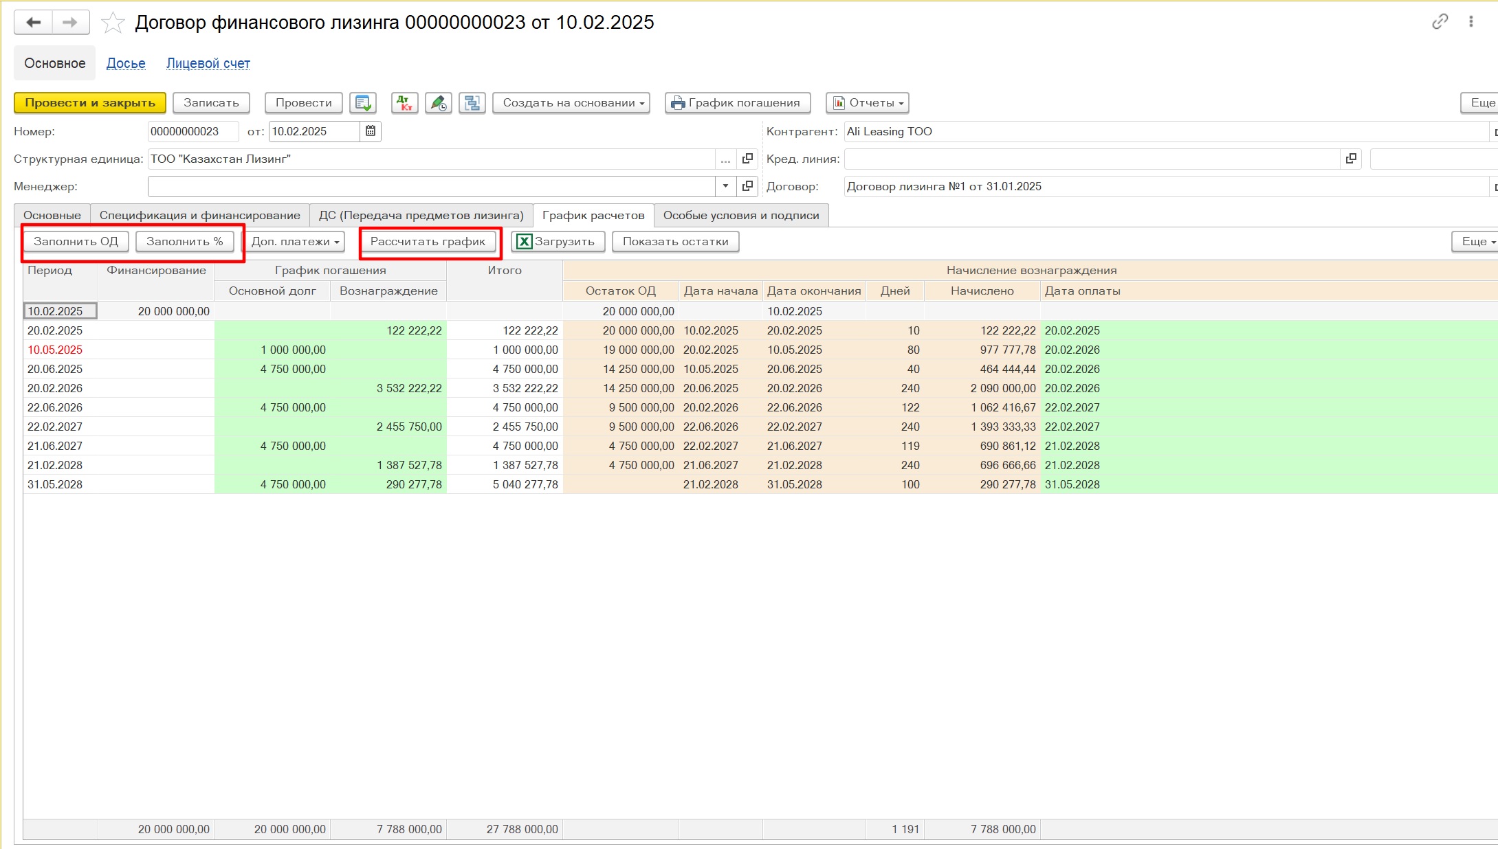This screenshot has height=849, width=1498.
Task: Go forward using the right arrow
Action: pyautogui.click(x=70, y=23)
